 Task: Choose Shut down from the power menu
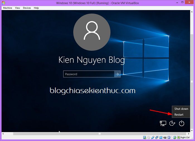(x=181, y=109)
